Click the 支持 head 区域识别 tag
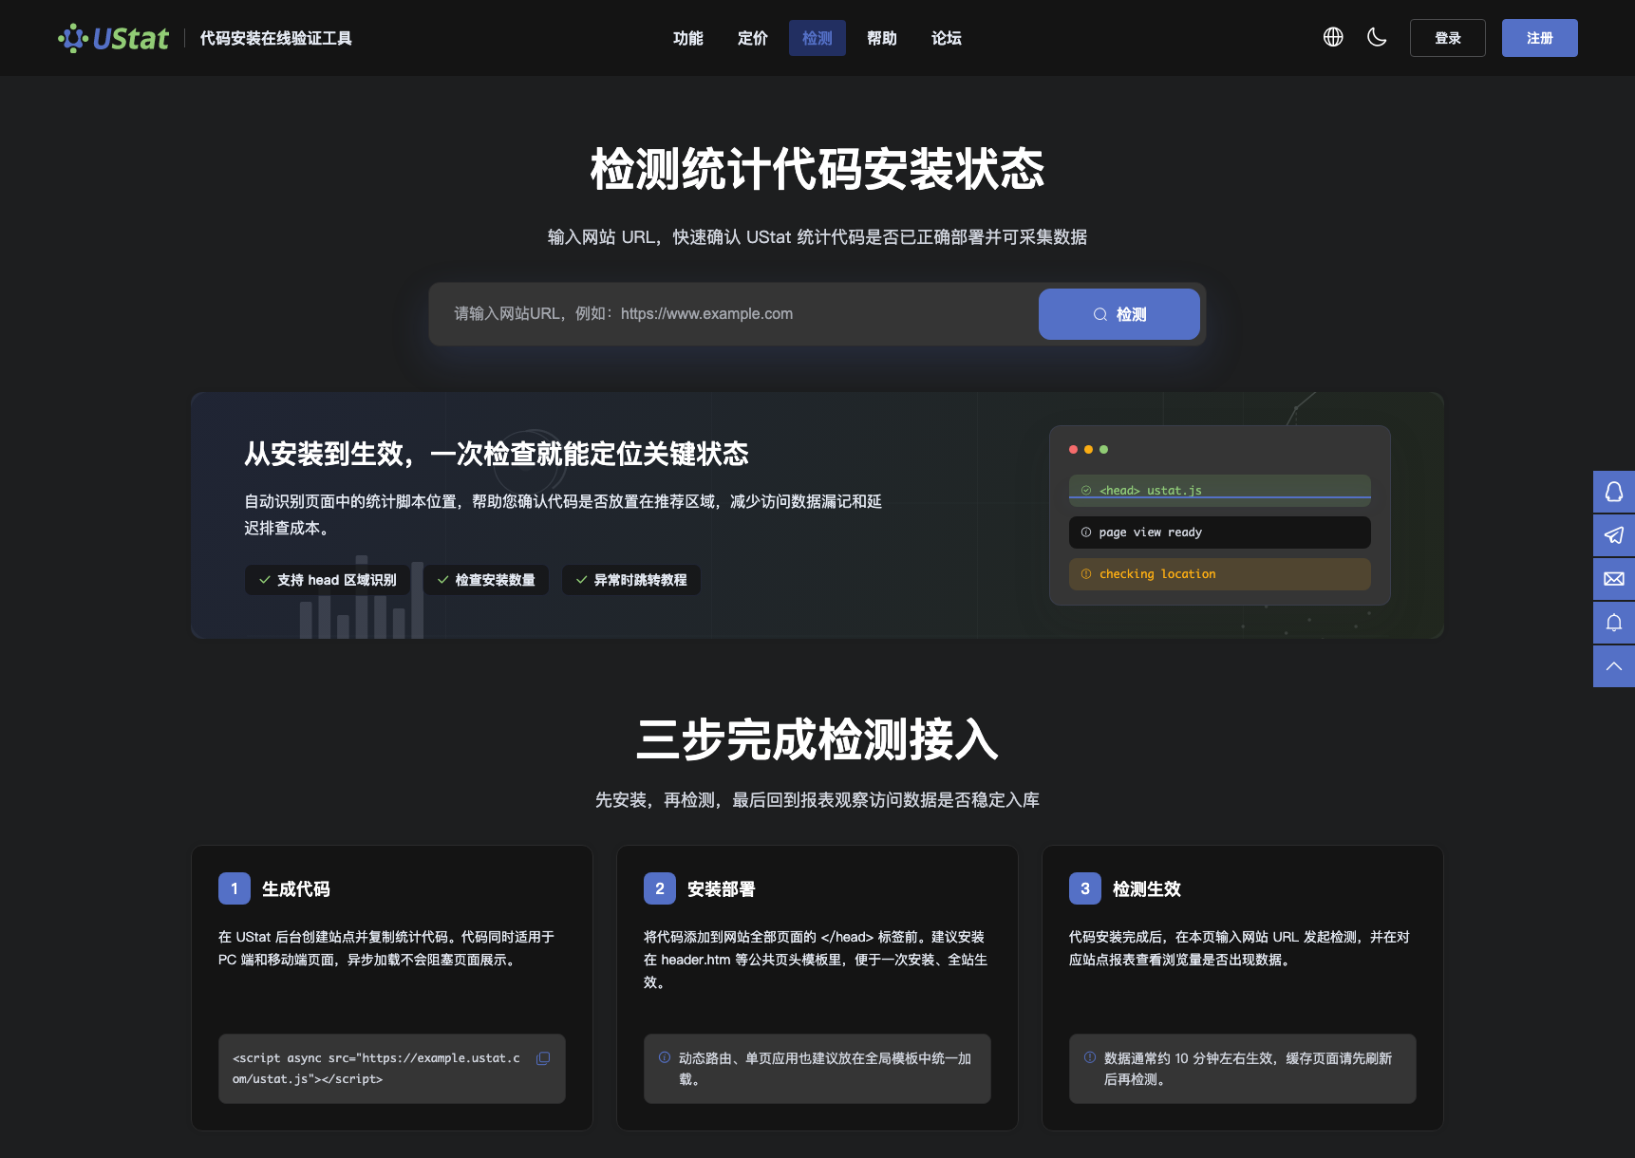The width and height of the screenshot is (1635, 1158). tap(327, 580)
